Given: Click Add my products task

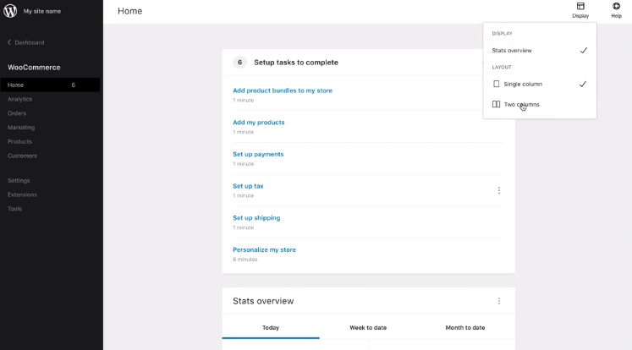Looking at the screenshot, I should pyautogui.click(x=258, y=123).
